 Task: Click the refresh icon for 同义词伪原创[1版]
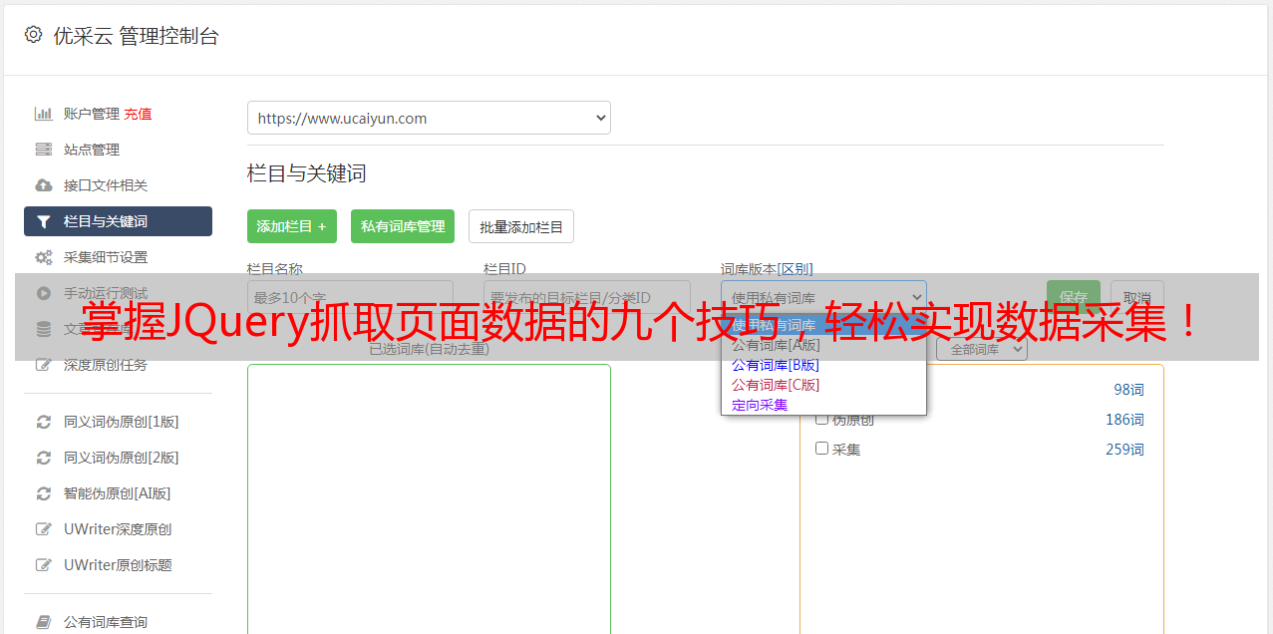coord(44,422)
